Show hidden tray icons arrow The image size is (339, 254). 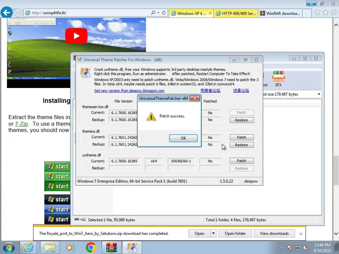281,248
